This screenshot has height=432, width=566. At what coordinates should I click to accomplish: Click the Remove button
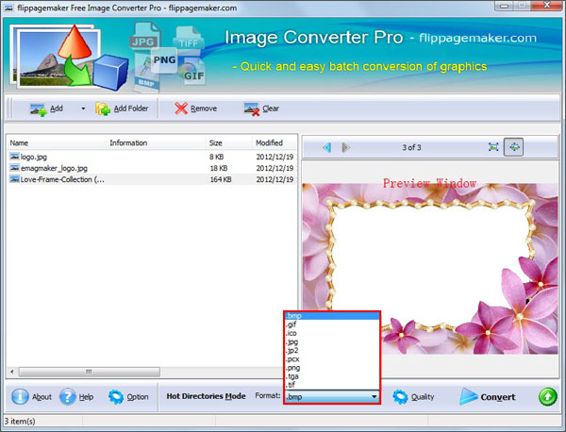click(x=195, y=108)
